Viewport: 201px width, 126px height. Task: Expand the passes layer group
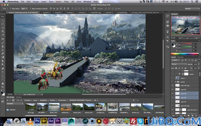pos(176,82)
